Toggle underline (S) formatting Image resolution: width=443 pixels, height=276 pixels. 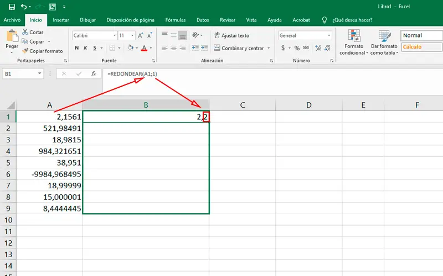pos(95,48)
